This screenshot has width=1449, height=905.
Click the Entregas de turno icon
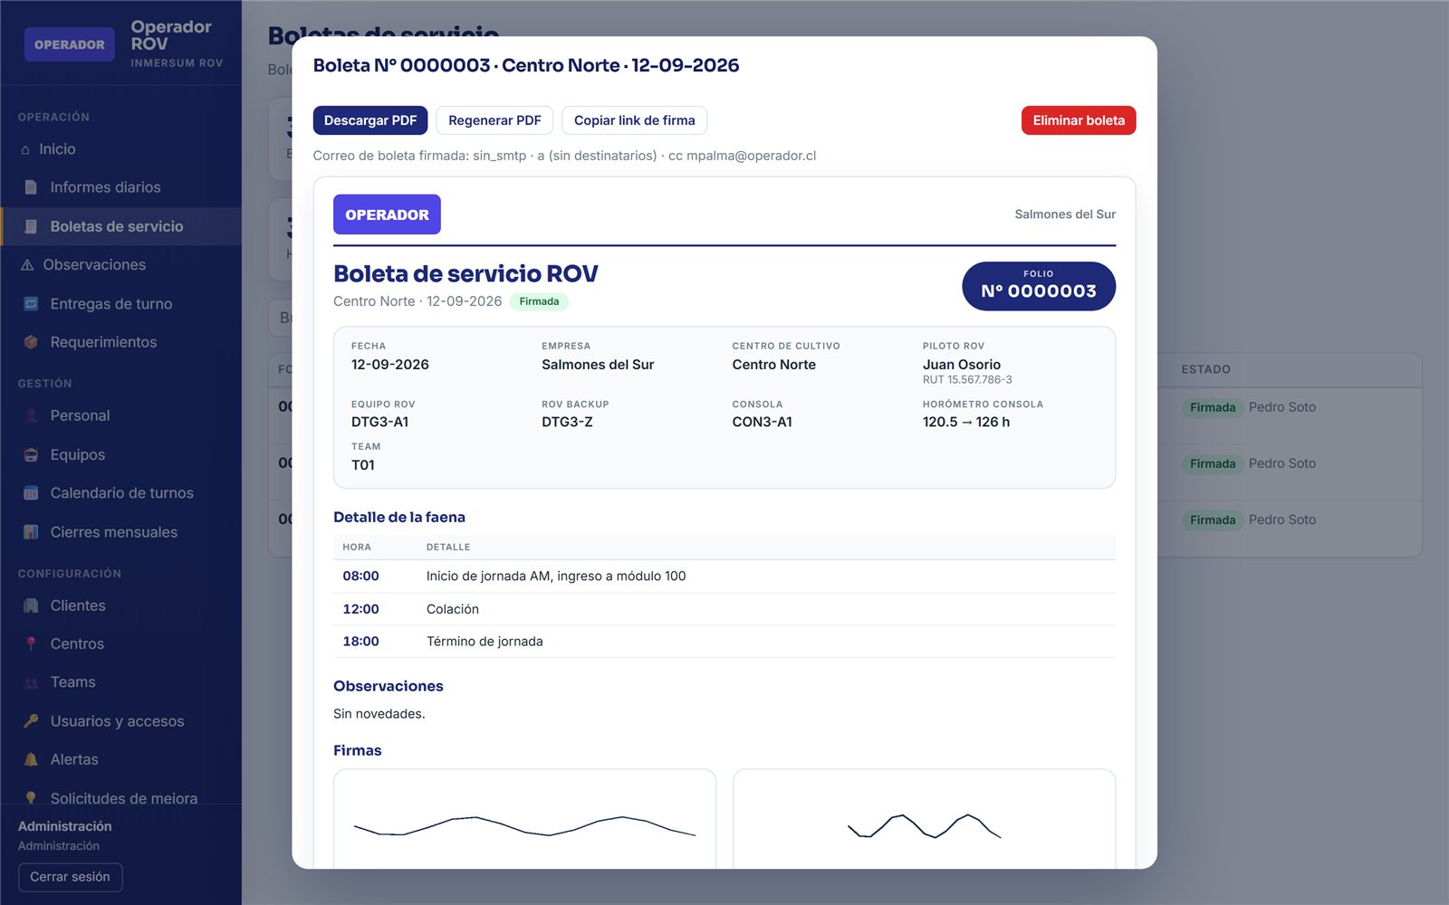point(31,304)
